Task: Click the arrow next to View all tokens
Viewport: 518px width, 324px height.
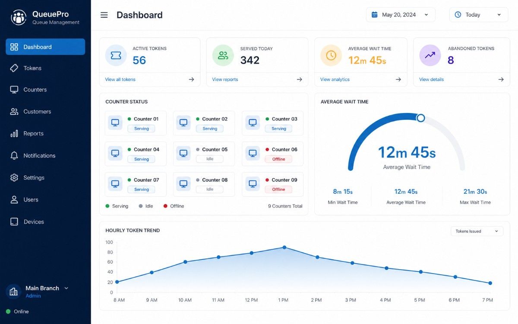Action: [191, 79]
